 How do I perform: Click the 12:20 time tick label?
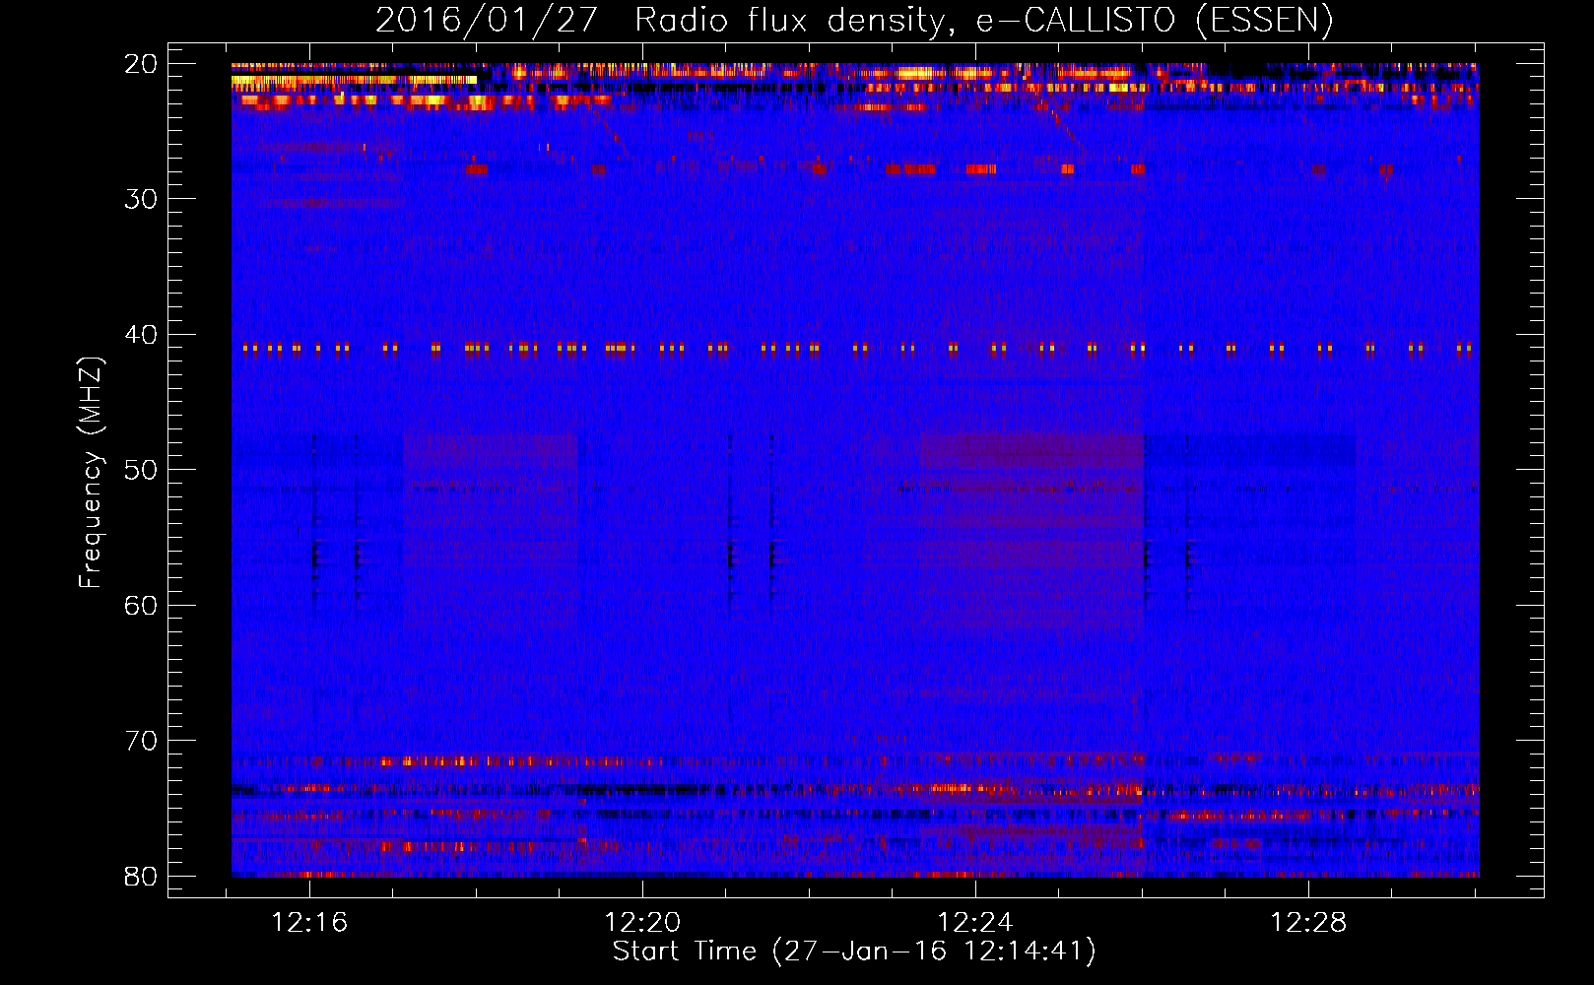point(642,923)
